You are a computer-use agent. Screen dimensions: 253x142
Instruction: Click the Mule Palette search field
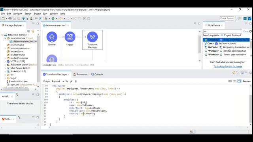point(223,32)
